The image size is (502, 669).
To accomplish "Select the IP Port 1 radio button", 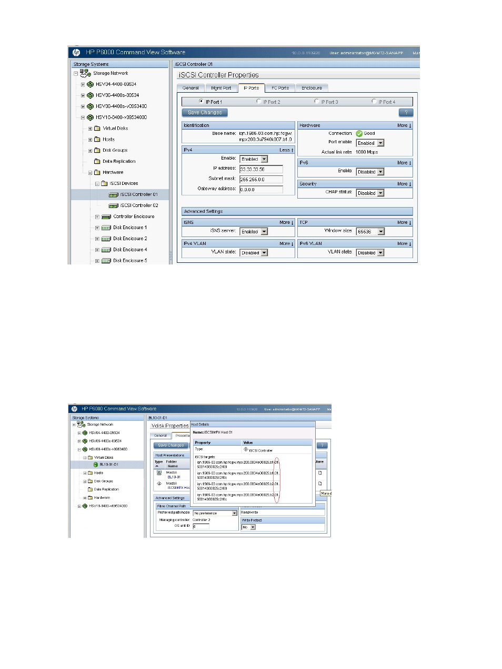I will (202, 101).
